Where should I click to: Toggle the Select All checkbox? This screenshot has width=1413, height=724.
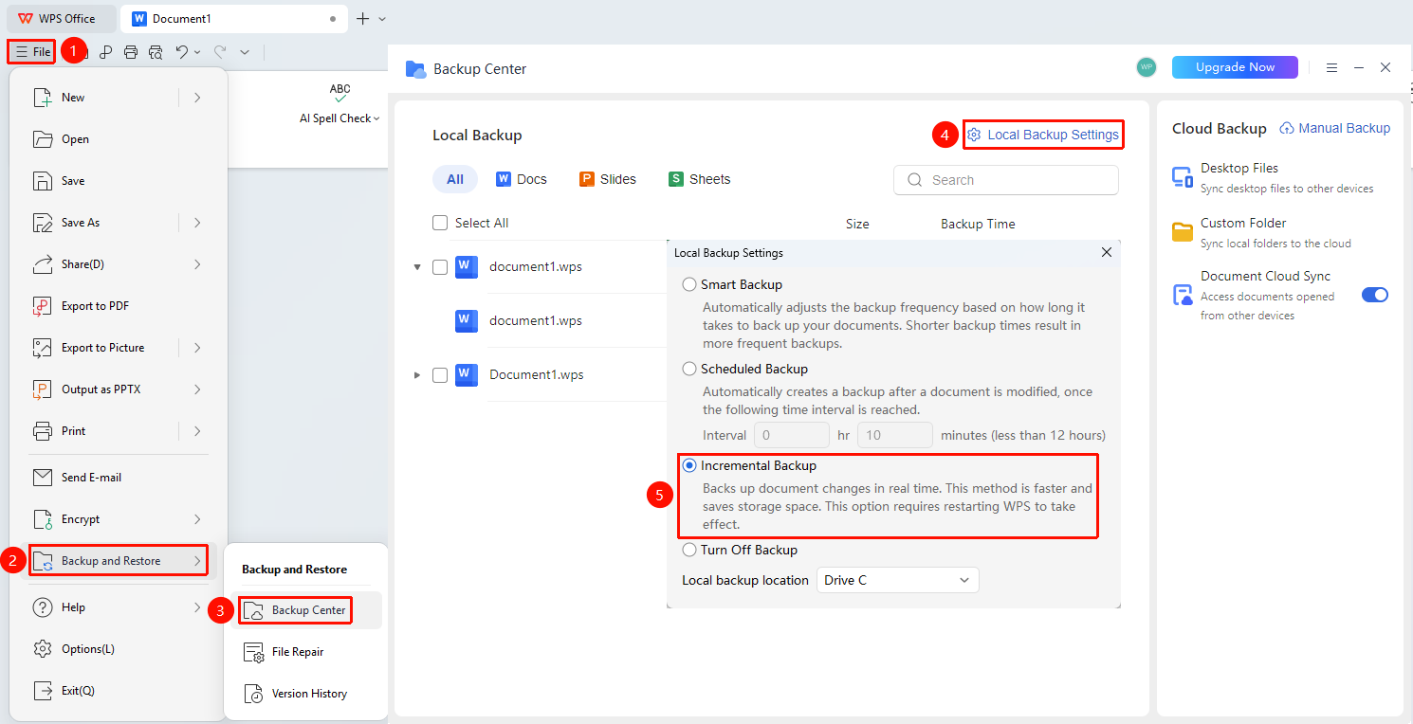440,223
